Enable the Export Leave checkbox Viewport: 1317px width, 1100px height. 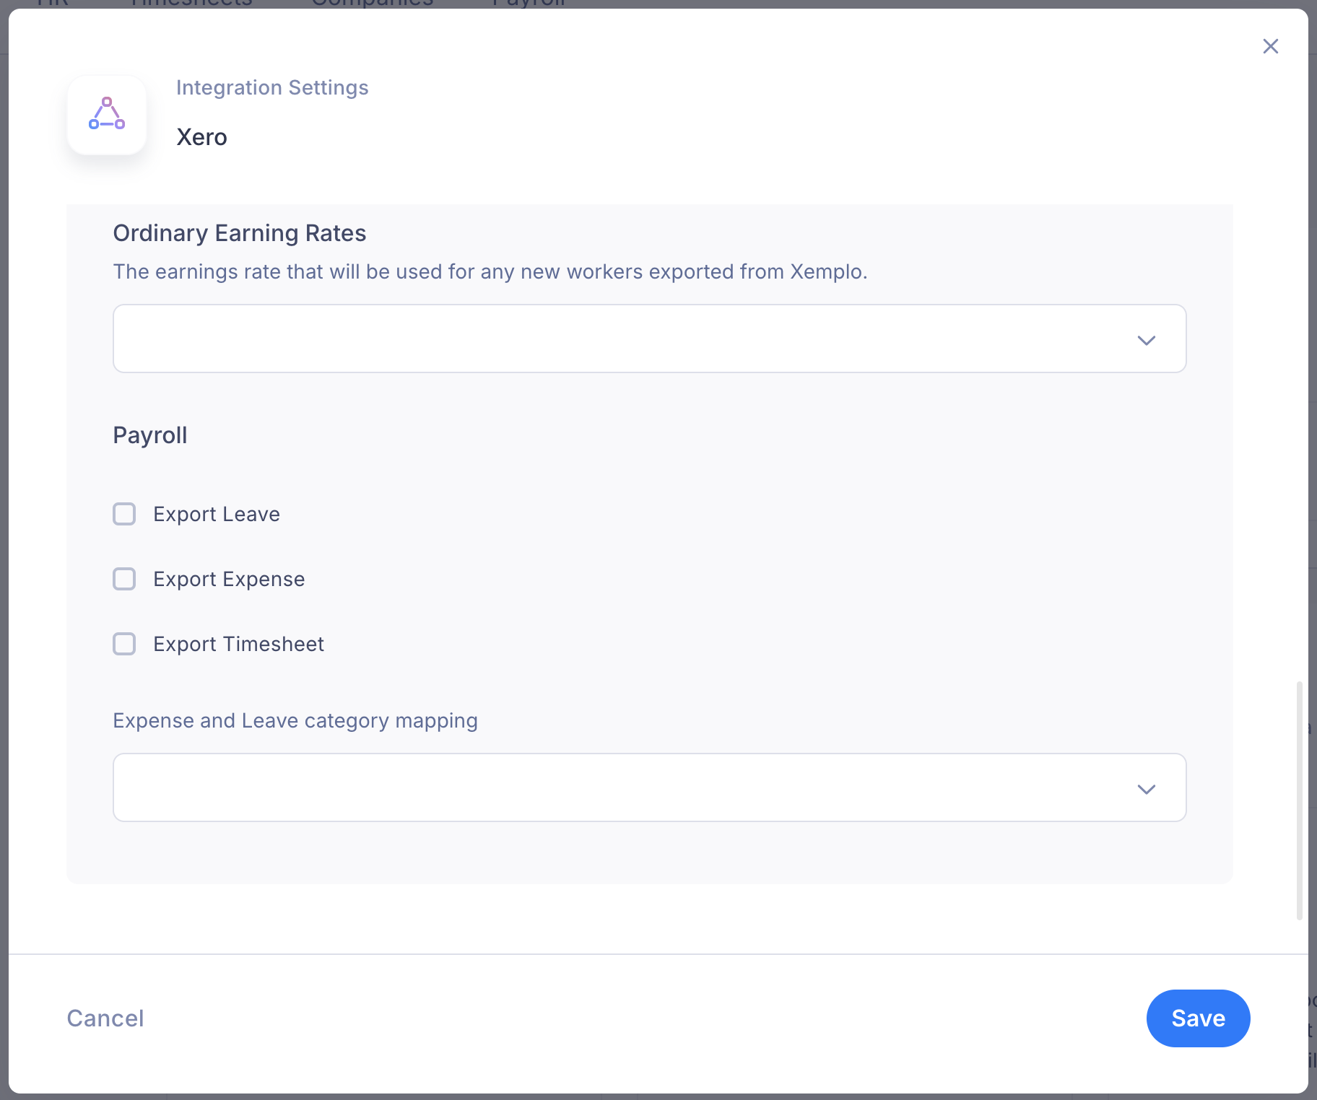[124, 514]
